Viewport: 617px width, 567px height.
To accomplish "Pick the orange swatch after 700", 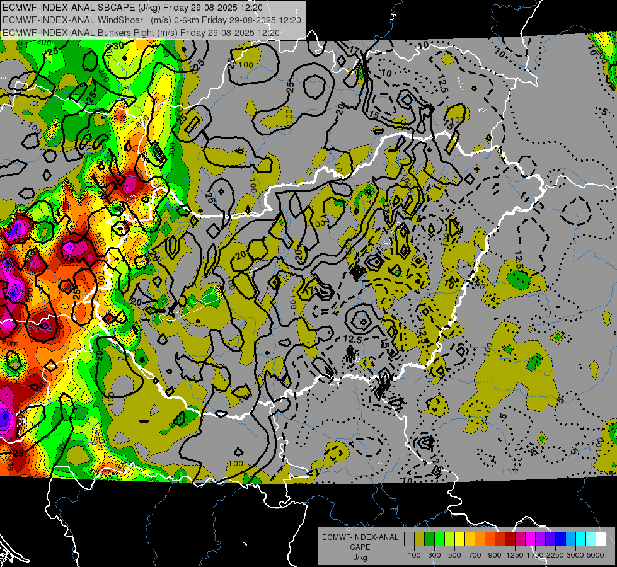I will pyautogui.click(x=480, y=539).
